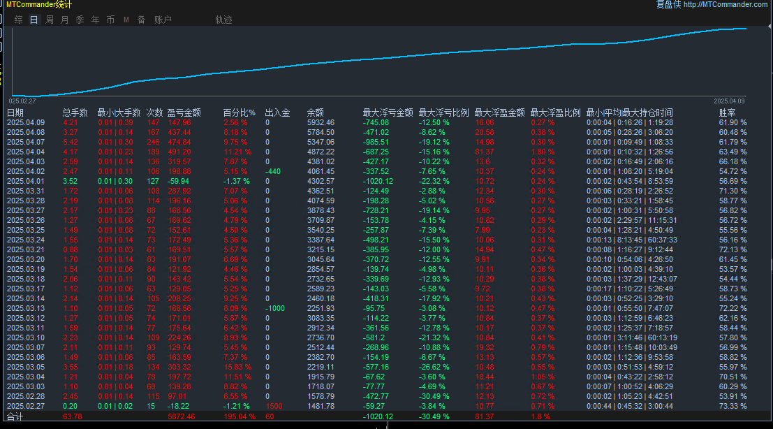Image resolution: width=773 pixels, height=429 pixels.
Task: Click the 最大浮盈金额 column header
Action: 499,113
